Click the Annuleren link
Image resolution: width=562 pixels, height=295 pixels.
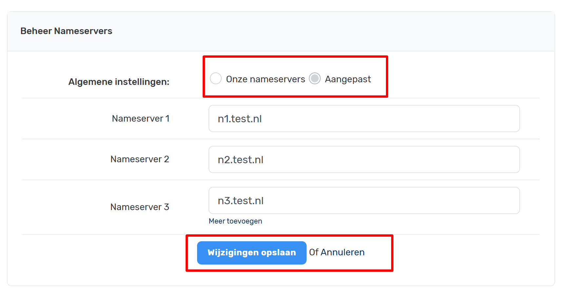(x=342, y=252)
